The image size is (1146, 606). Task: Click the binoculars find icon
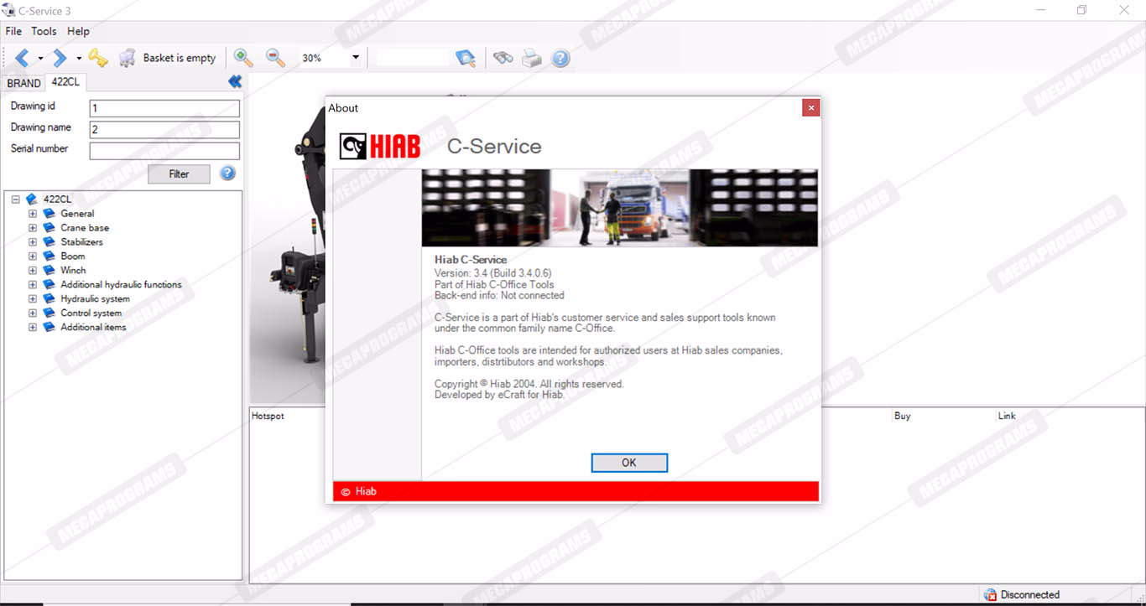coord(503,58)
